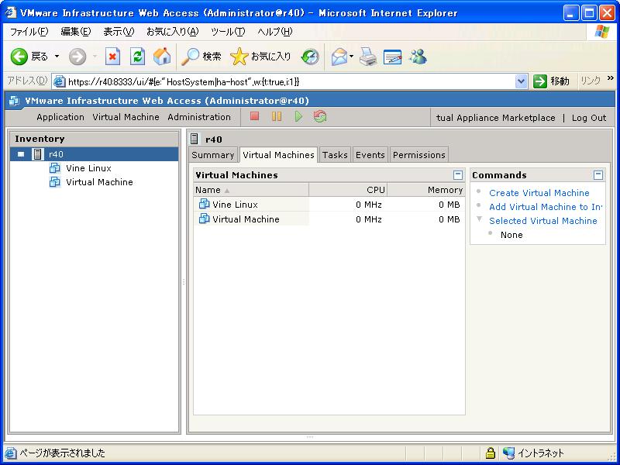Click the Reset virtual machine toolbar icon
The width and height of the screenshot is (620, 465).
[320, 116]
